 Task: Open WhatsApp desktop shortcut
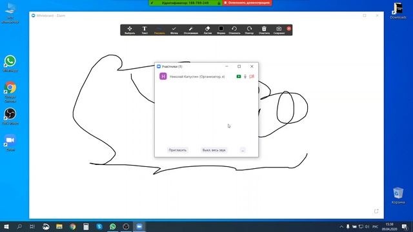point(10,64)
